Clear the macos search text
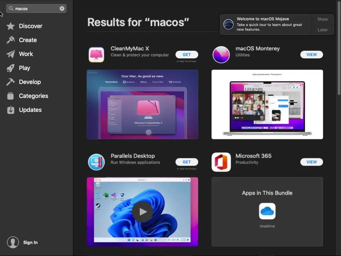The image size is (341, 256). [x=62, y=8]
